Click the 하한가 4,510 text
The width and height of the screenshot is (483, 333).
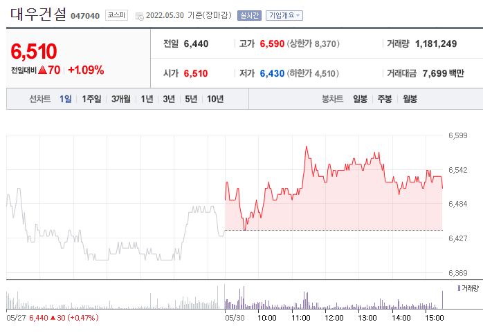313,73
